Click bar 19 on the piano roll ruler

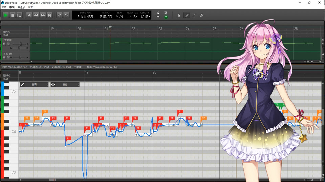point(87,73)
